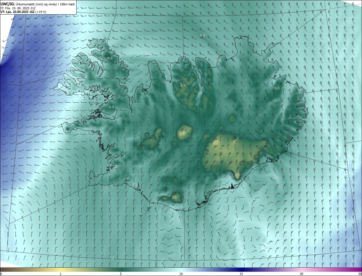The image size is (362, 276).
Task: Click the 3.6 value on the southern glacier
Action: pos(174,197)
